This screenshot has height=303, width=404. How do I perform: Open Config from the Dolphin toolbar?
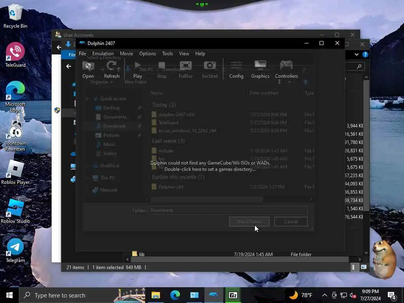pos(236,69)
